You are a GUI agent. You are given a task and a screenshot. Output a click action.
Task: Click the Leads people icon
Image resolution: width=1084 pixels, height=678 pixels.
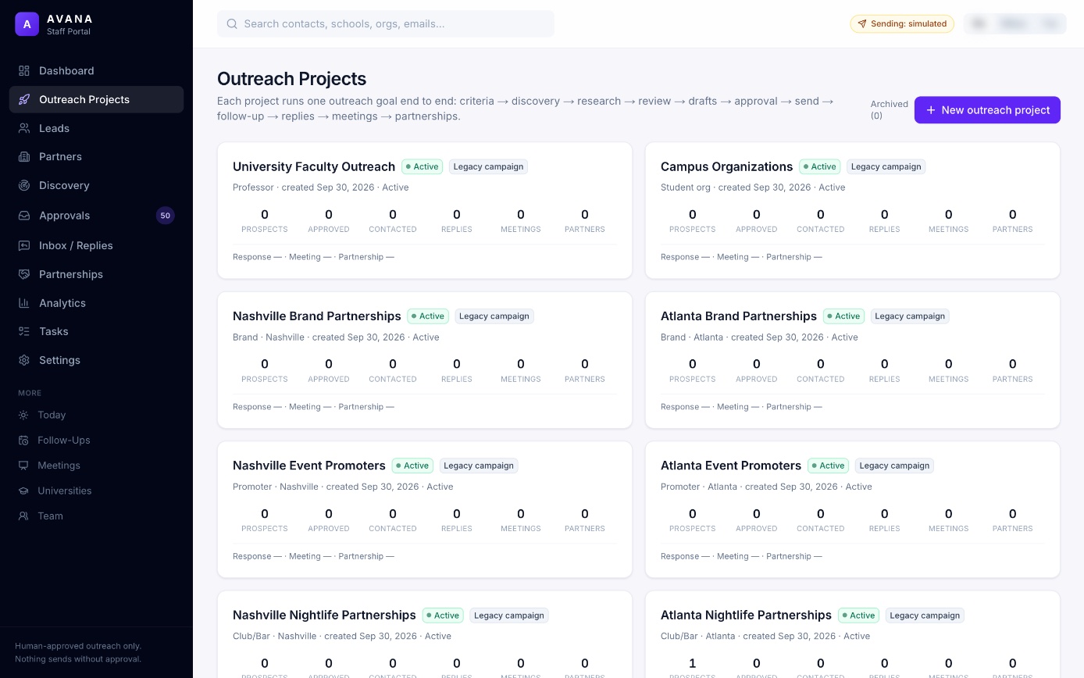(24, 128)
